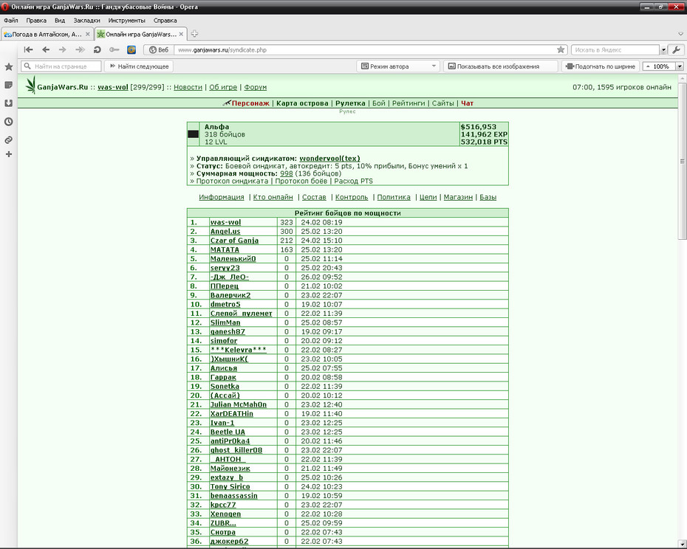Open the Закладки menu
This screenshot has width=687, height=549.
[x=86, y=21]
